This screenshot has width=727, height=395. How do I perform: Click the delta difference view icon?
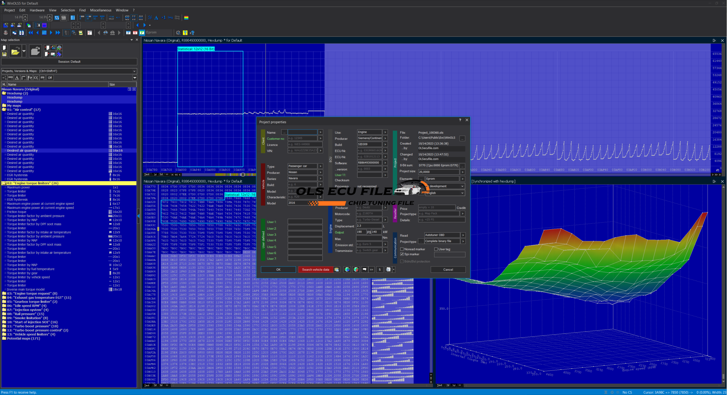156,18
